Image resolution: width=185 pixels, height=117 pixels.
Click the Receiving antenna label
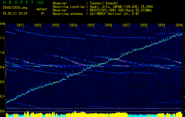tap(68, 14)
